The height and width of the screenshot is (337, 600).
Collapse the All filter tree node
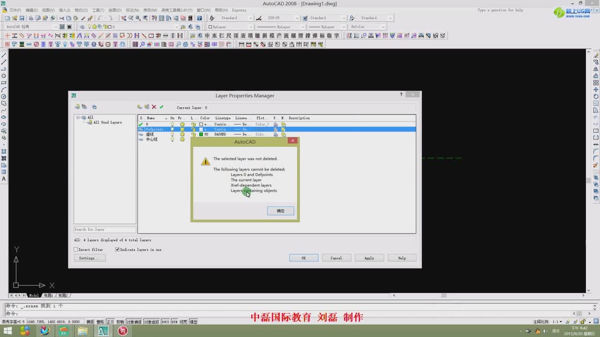(x=78, y=117)
